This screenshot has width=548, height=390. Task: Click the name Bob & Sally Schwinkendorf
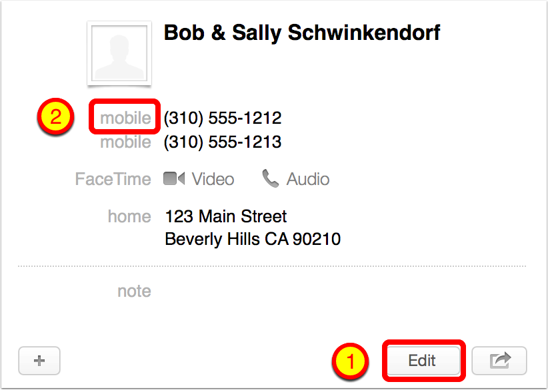point(301,33)
